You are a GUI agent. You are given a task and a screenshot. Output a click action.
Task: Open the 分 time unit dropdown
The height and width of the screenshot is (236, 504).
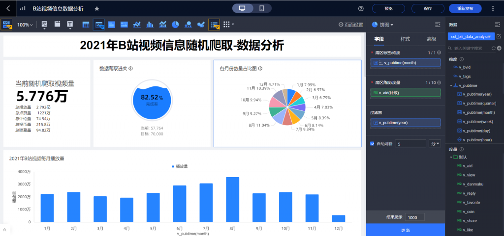(435, 144)
